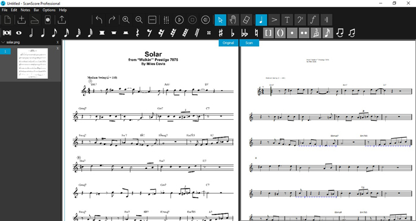Click the export upload icon

[62, 20]
